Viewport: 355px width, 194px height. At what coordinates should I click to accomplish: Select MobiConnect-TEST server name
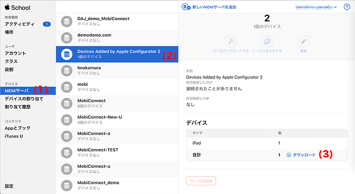(98, 150)
